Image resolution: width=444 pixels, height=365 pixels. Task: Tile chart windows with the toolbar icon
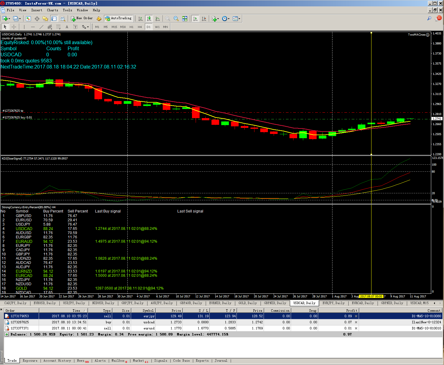tap(185, 19)
